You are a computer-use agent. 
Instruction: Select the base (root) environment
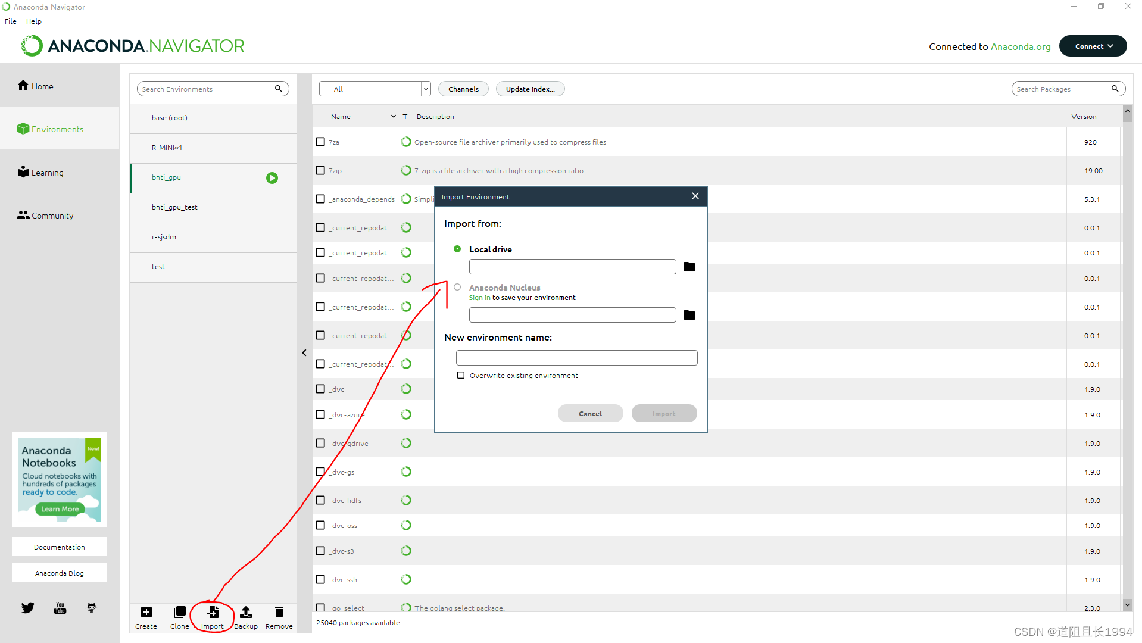click(213, 118)
